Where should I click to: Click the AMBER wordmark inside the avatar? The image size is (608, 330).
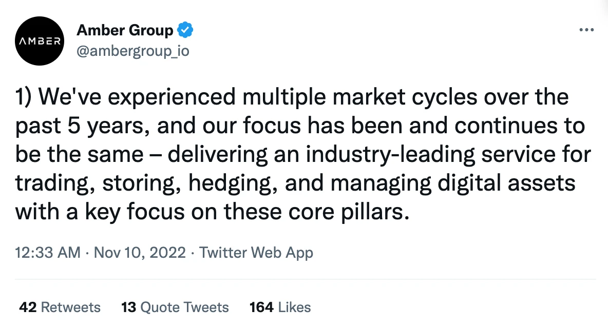click(40, 41)
